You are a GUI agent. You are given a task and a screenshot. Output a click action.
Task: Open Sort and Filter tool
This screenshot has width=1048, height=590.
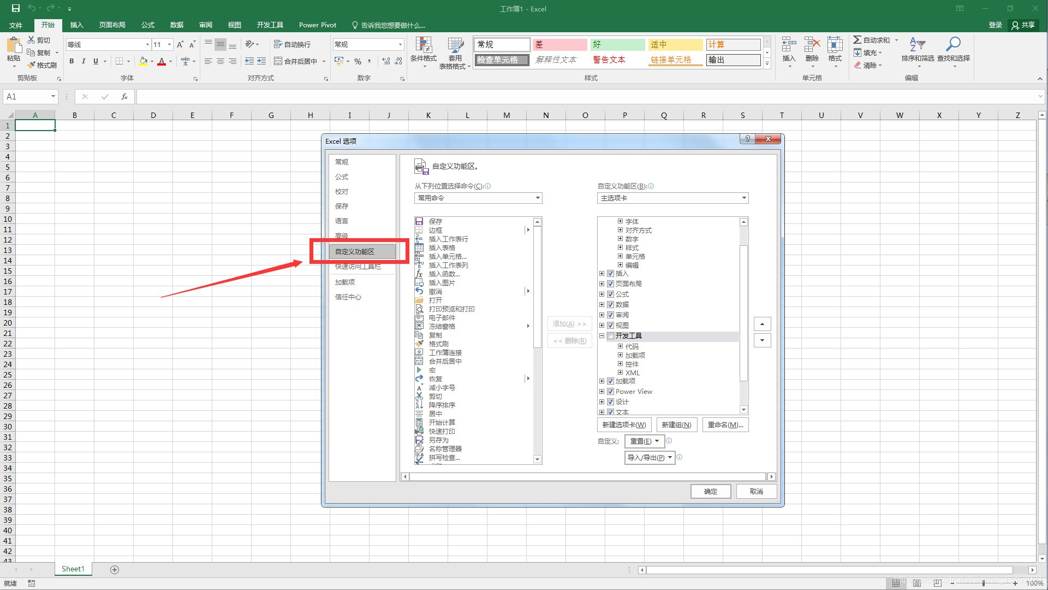tap(917, 45)
